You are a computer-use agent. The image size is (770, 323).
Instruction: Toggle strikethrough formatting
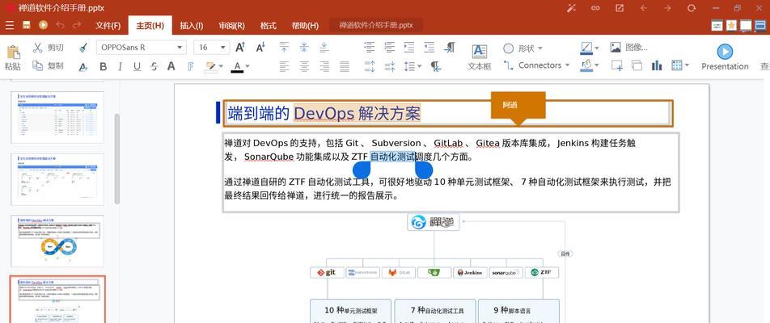coord(154,67)
